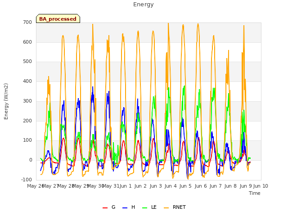Screen dimensions: 288x216
Task: Click the 100 y-axis tick label
Action: point(27,140)
